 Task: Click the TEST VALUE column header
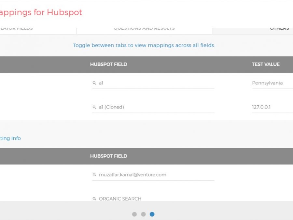tap(265, 64)
